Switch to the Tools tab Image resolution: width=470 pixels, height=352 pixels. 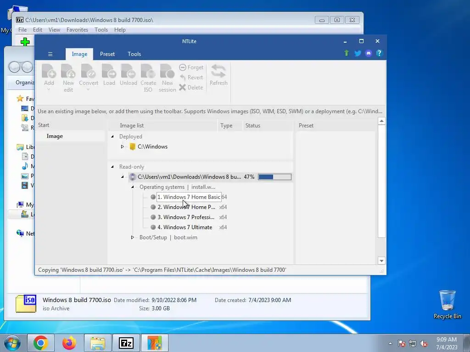[134, 54]
